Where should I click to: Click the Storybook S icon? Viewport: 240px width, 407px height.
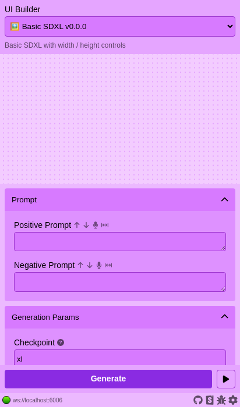click(x=210, y=400)
